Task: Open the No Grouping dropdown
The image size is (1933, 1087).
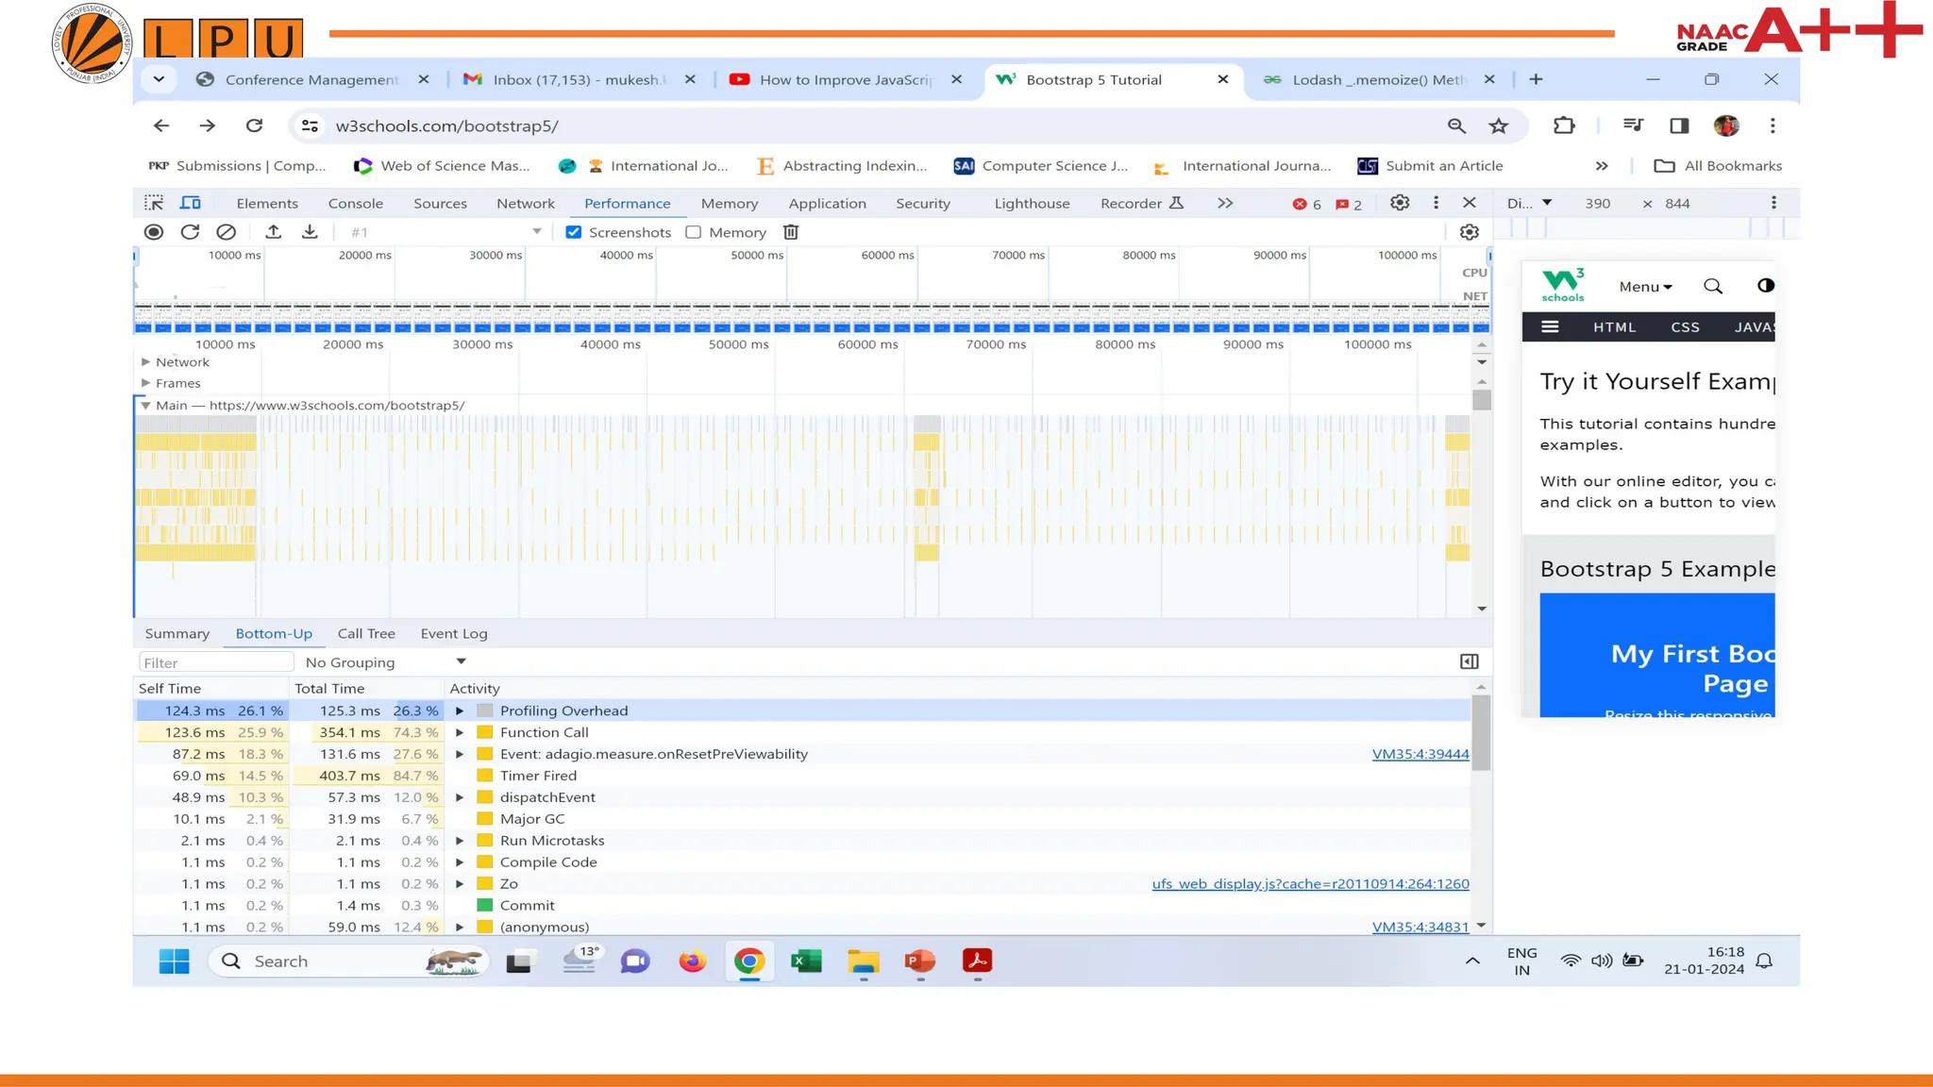Action: (385, 662)
